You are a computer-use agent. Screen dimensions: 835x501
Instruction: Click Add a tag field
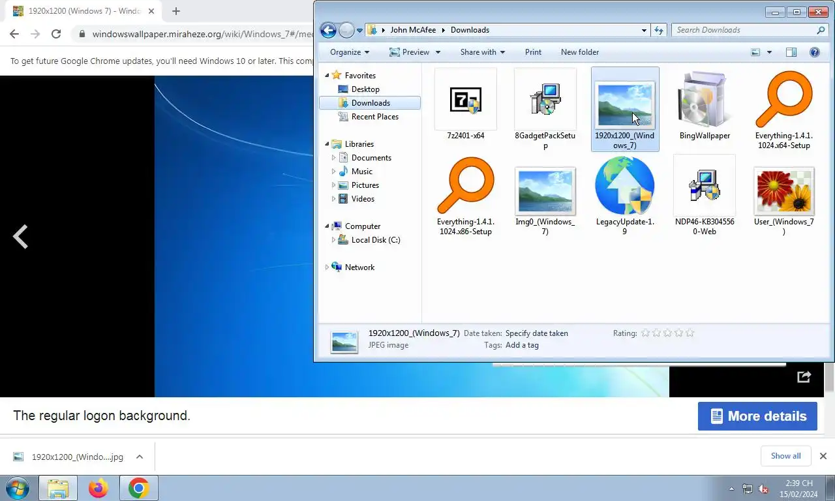click(x=522, y=345)
